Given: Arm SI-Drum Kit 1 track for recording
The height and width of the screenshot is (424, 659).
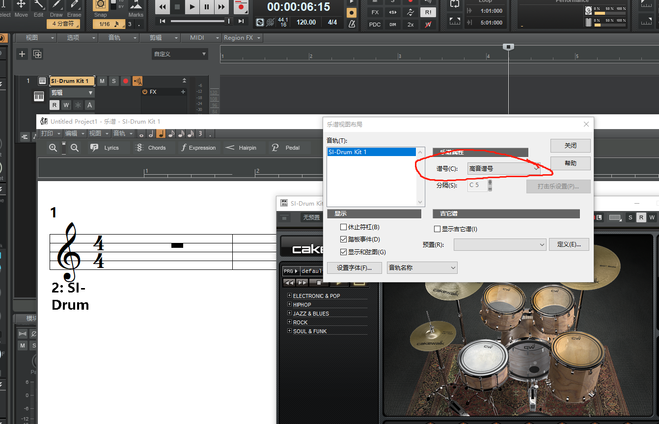Looking at the screenshot, I should [x=126, y=81].
